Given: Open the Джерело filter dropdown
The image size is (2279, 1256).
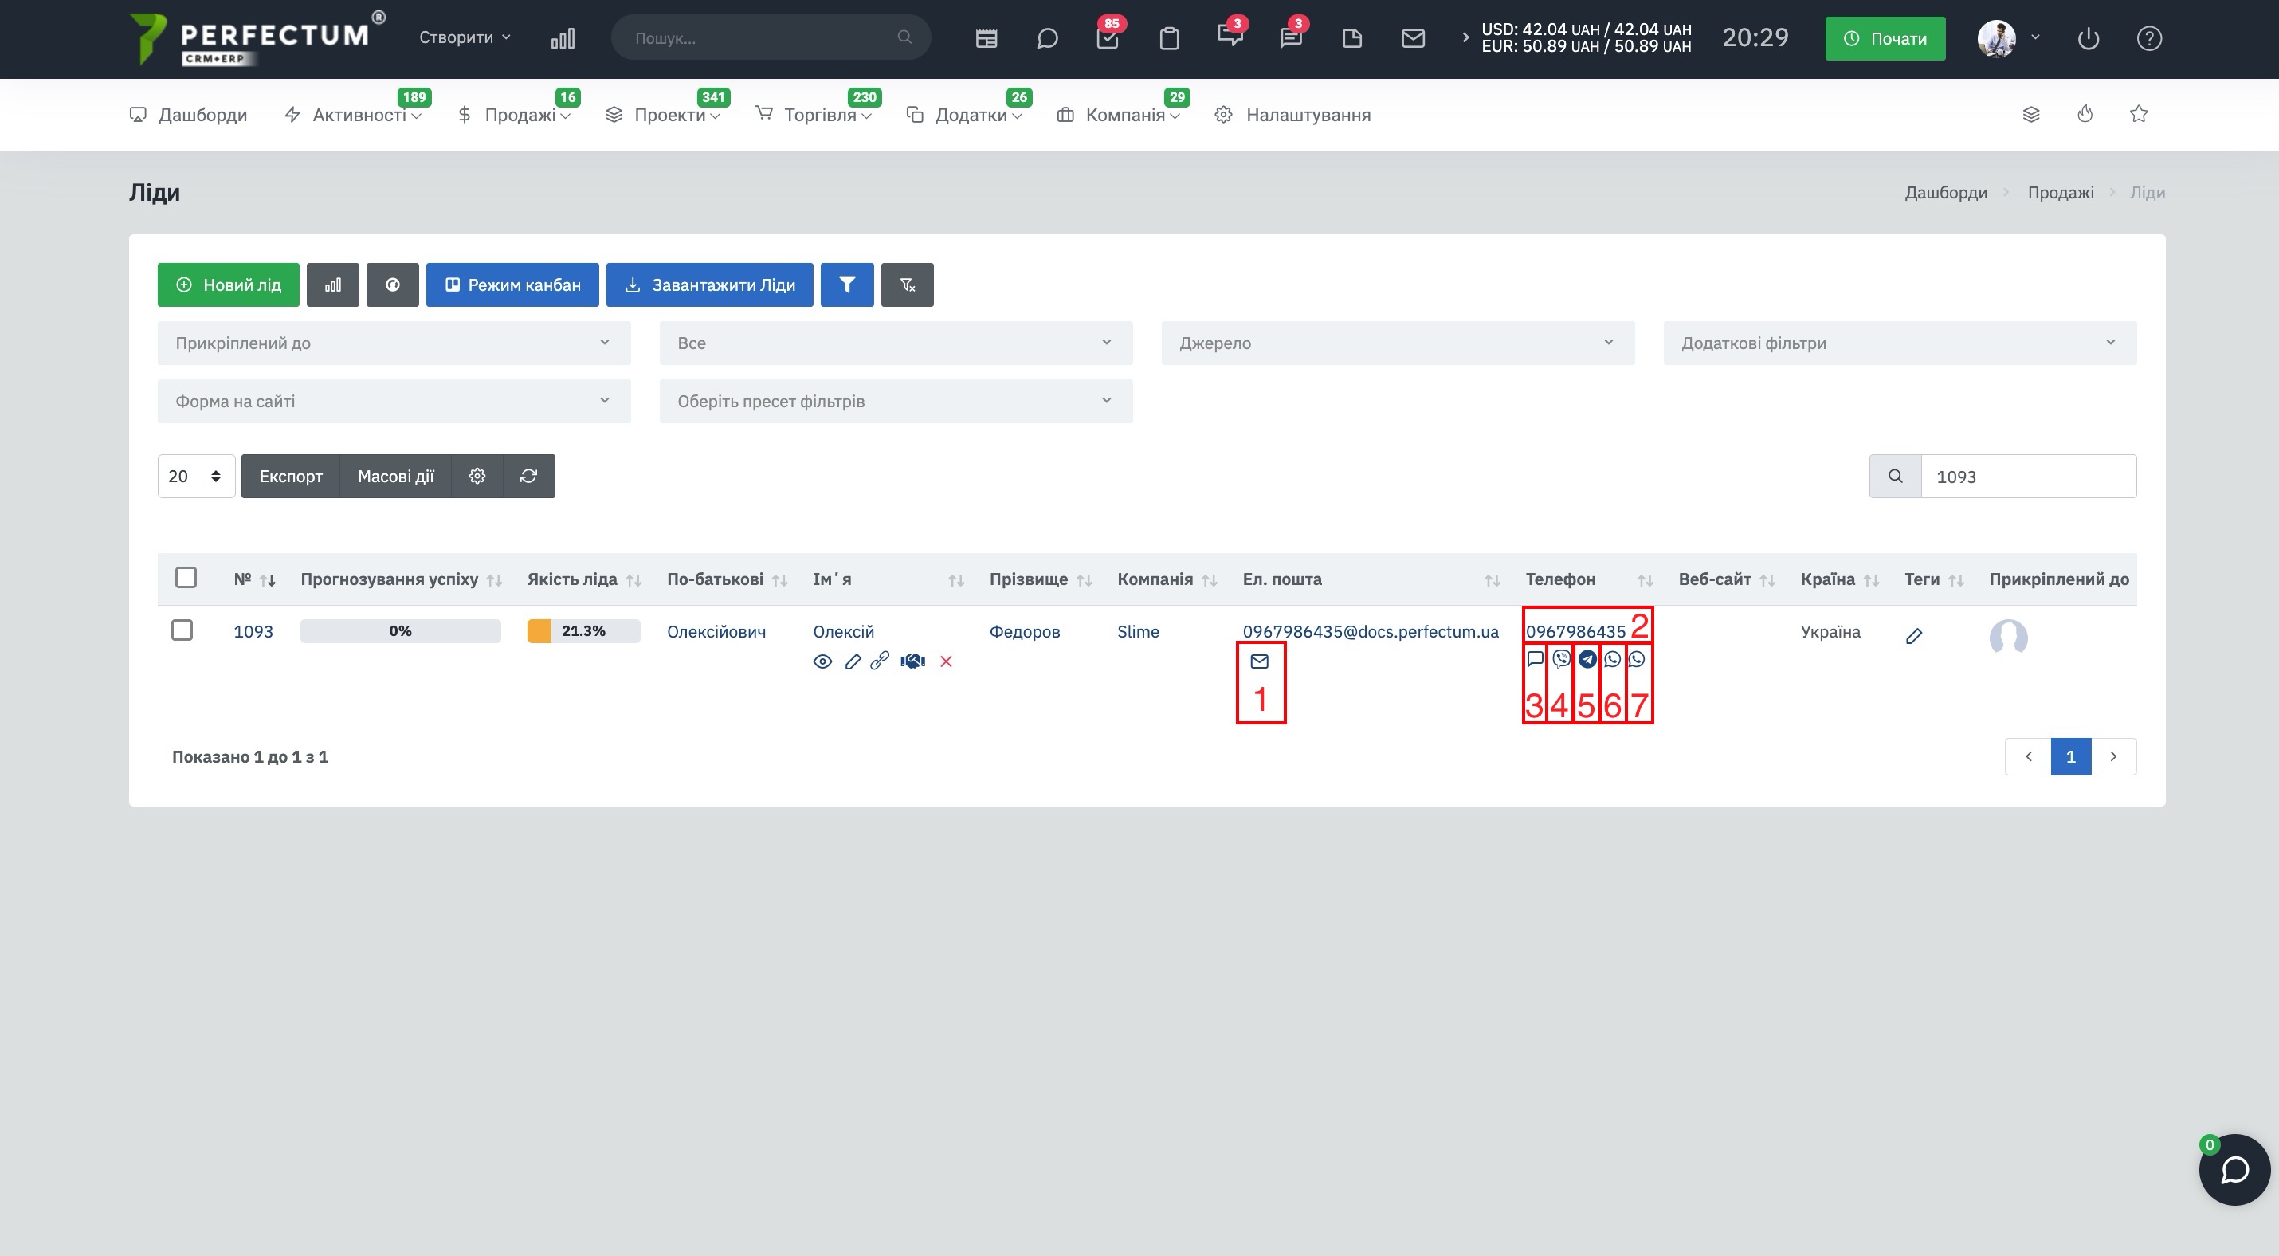Looking at the screenshot, I should click(1398, 343).
